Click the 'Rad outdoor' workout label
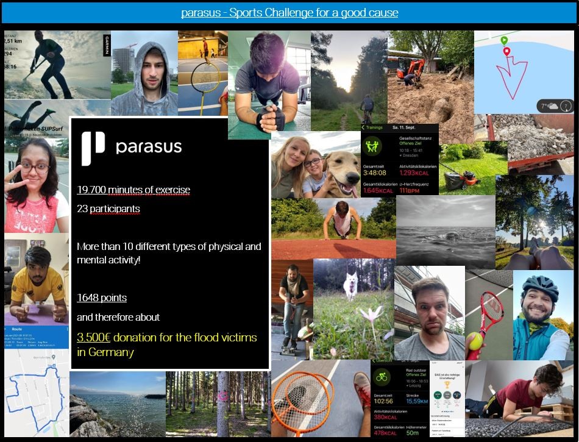 pos(416,370)
